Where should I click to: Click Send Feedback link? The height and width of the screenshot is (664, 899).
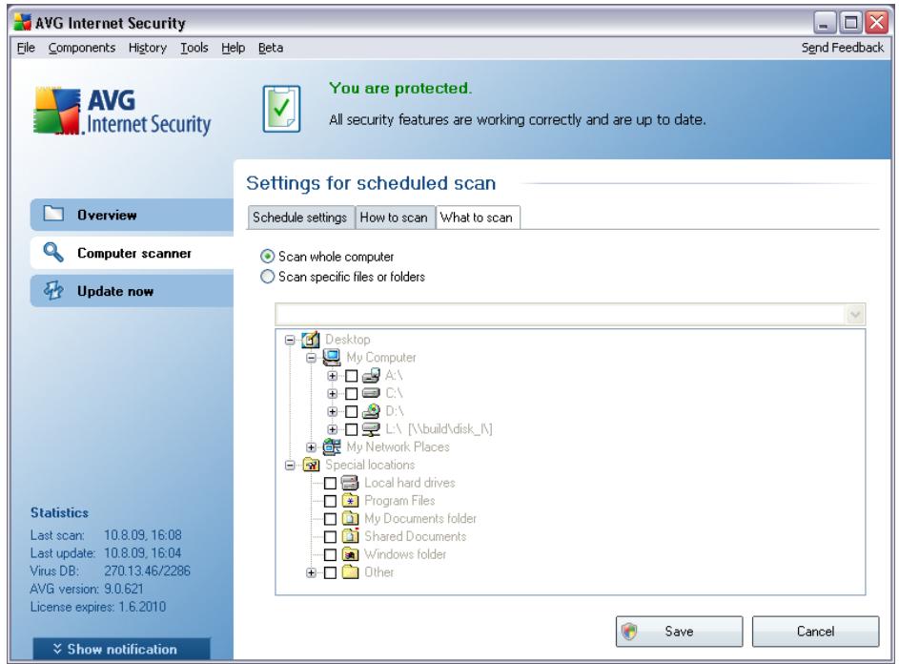click(842, 48)
